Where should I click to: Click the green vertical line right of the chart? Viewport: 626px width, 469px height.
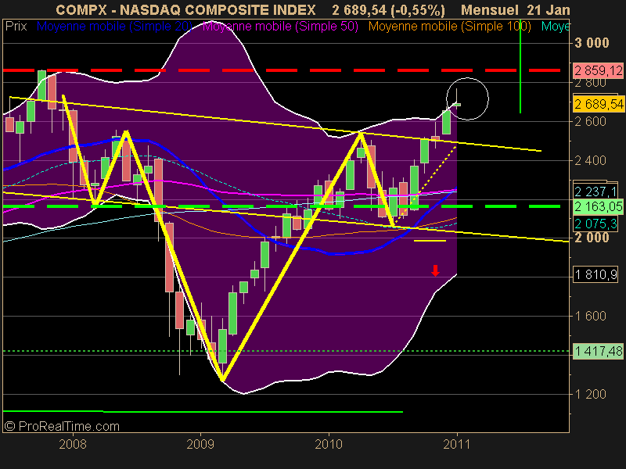coord(520,66)
